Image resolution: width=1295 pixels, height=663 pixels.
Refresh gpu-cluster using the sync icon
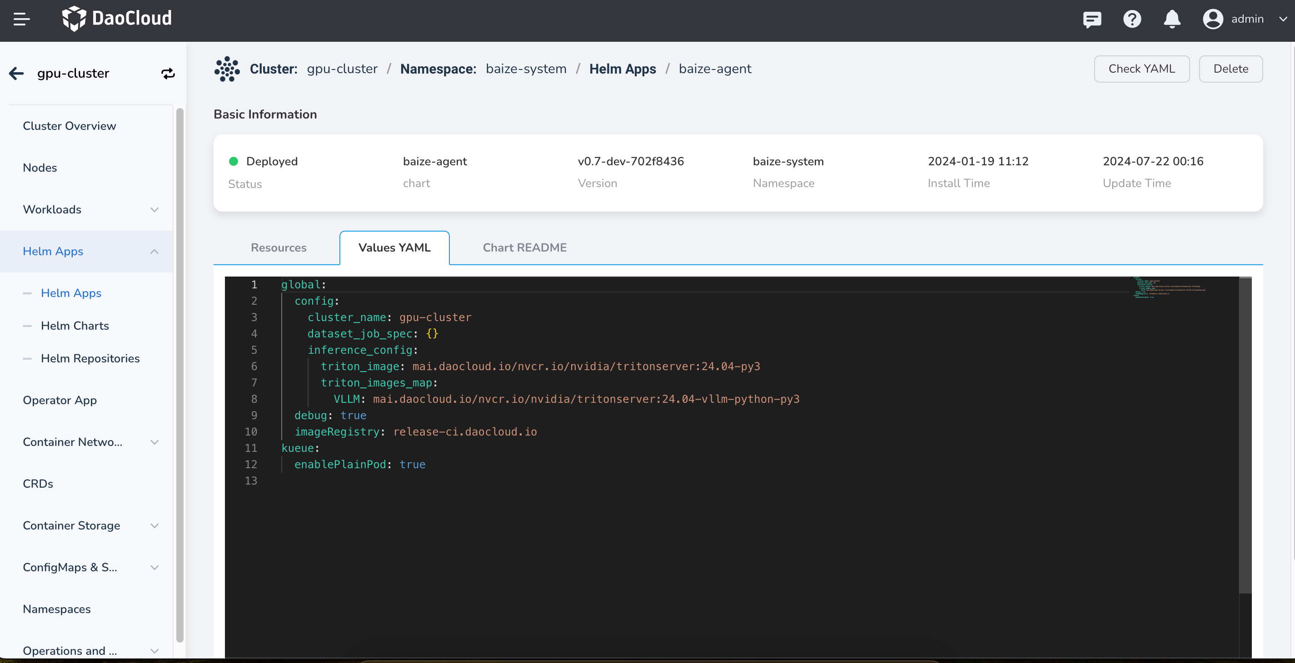pyautogui.click(x=168, y=73)
